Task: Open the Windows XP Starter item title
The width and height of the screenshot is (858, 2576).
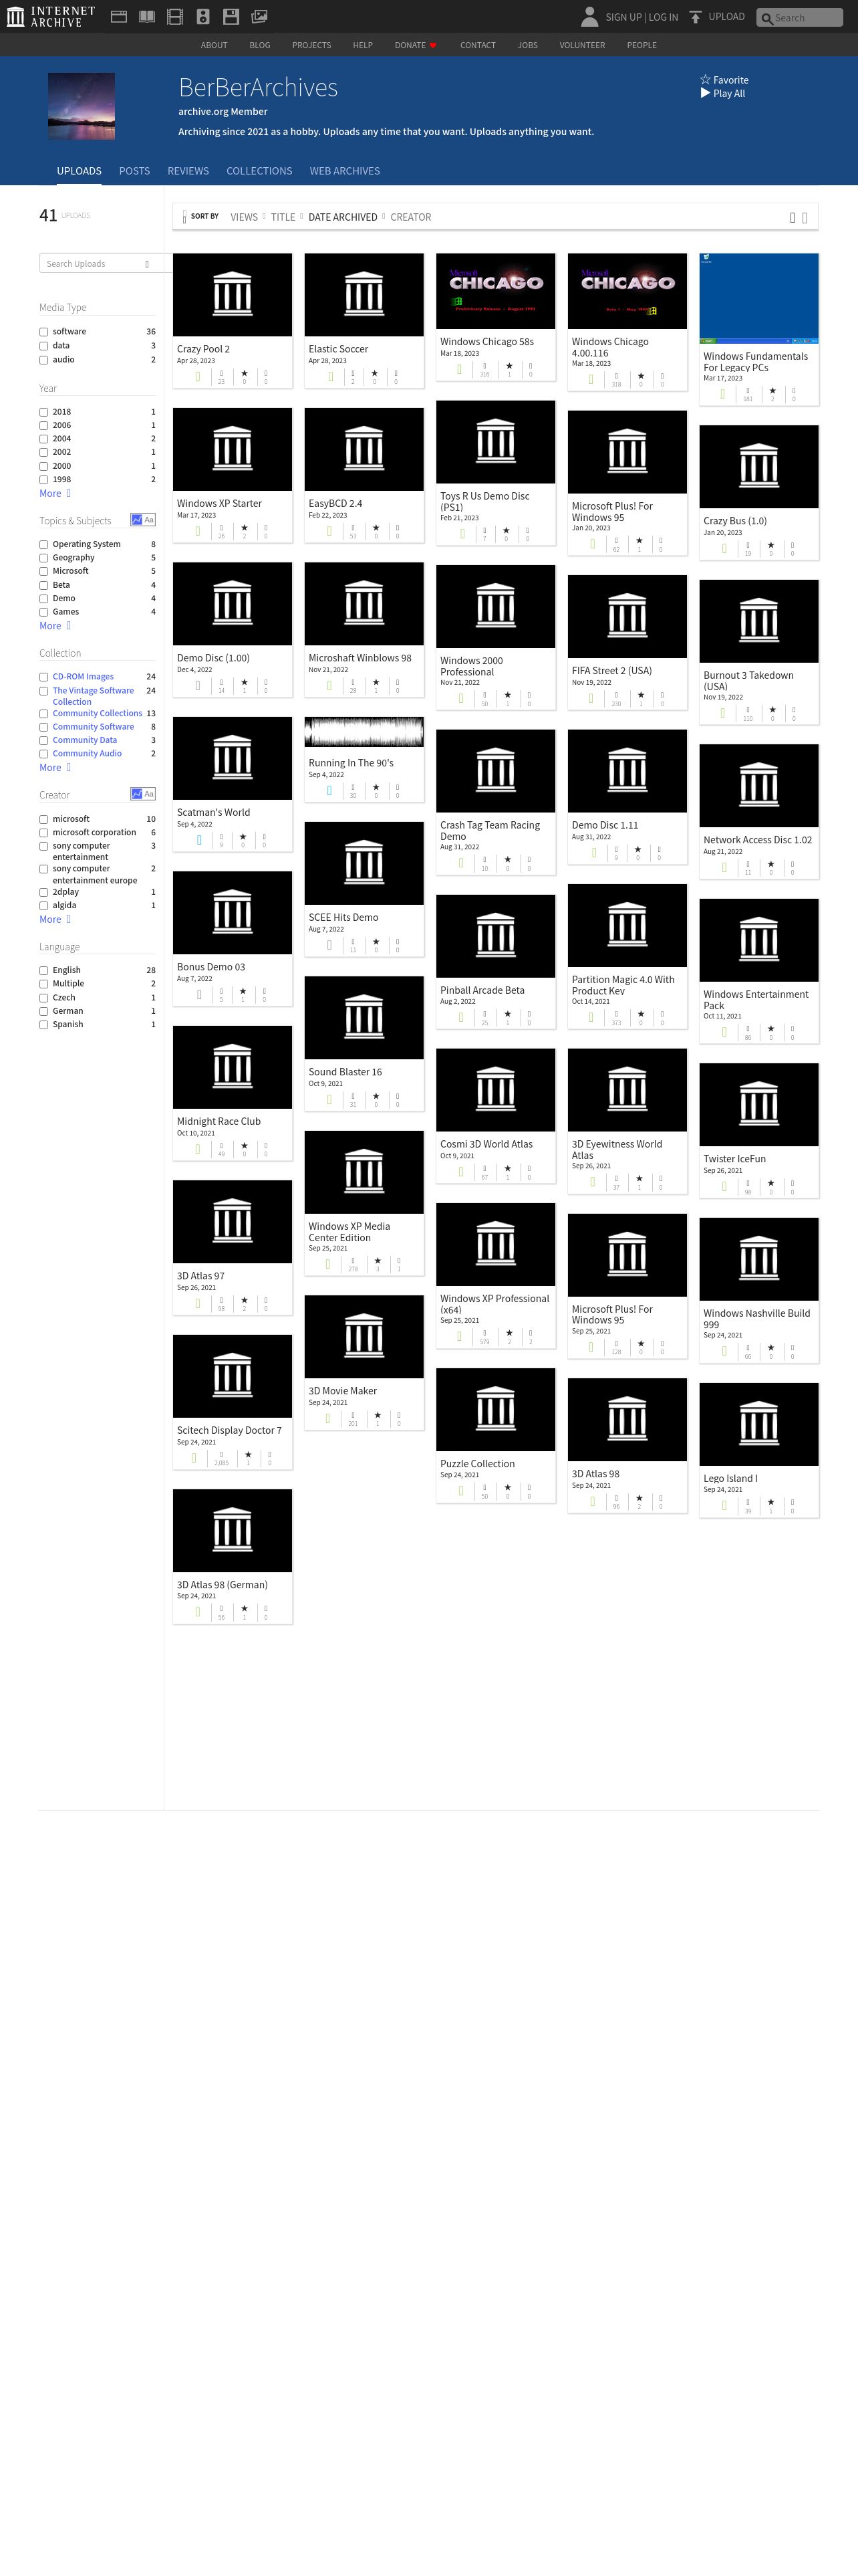Action: pos(219,504)
